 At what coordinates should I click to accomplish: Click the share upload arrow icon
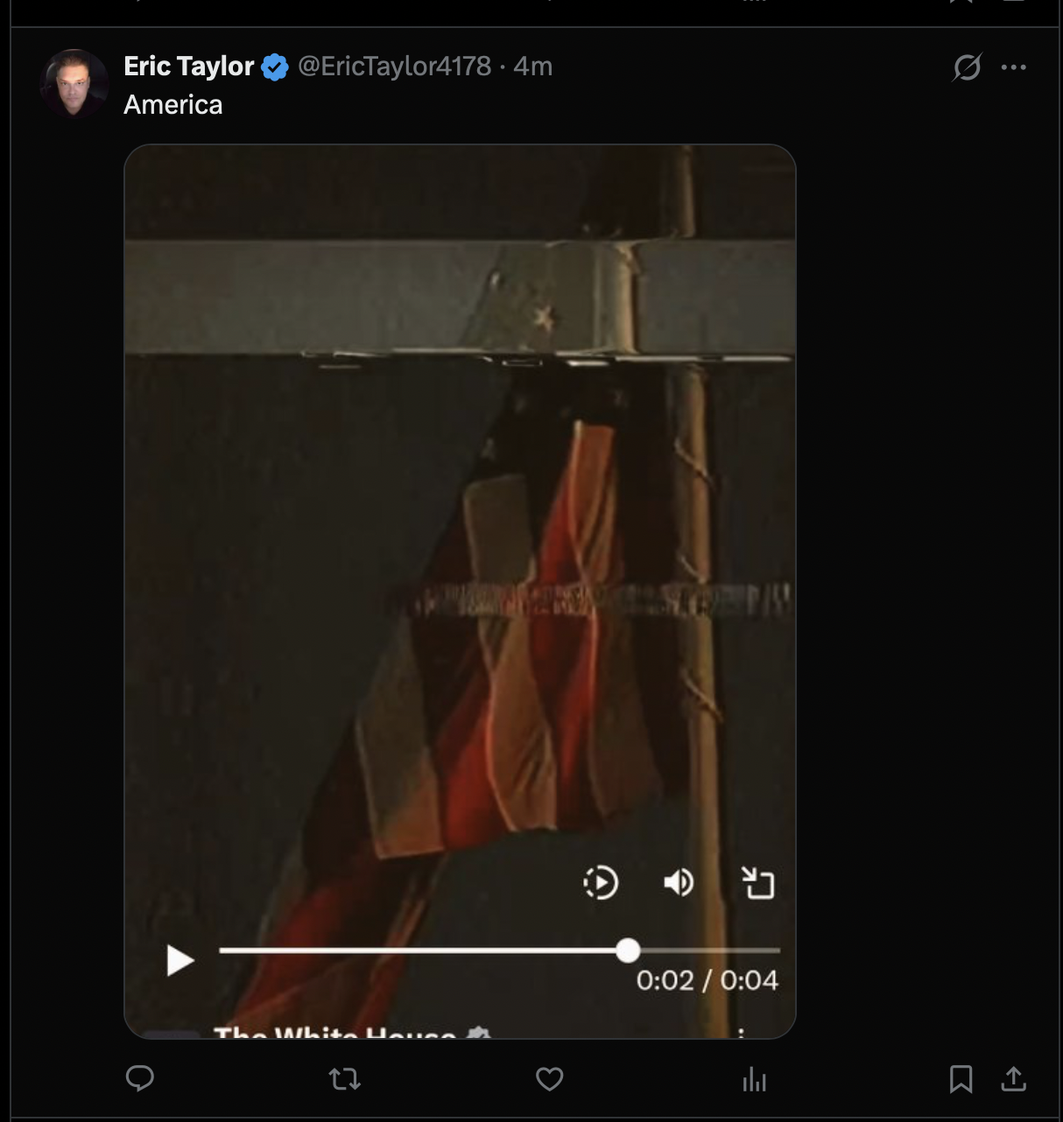tap(1013, 1079)
